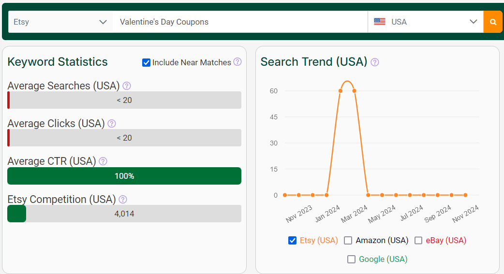Image resolution: width=504 pixels, height=274 pixels.
Task: Enable the Amazon (USA) trend checkbox
Action: pos(348,240)
